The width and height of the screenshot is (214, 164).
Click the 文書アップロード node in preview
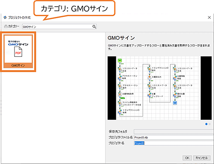pos(150,95)
